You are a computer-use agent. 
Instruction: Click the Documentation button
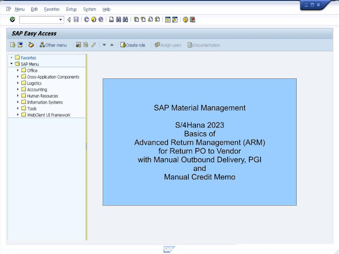(x=203, y=45)
